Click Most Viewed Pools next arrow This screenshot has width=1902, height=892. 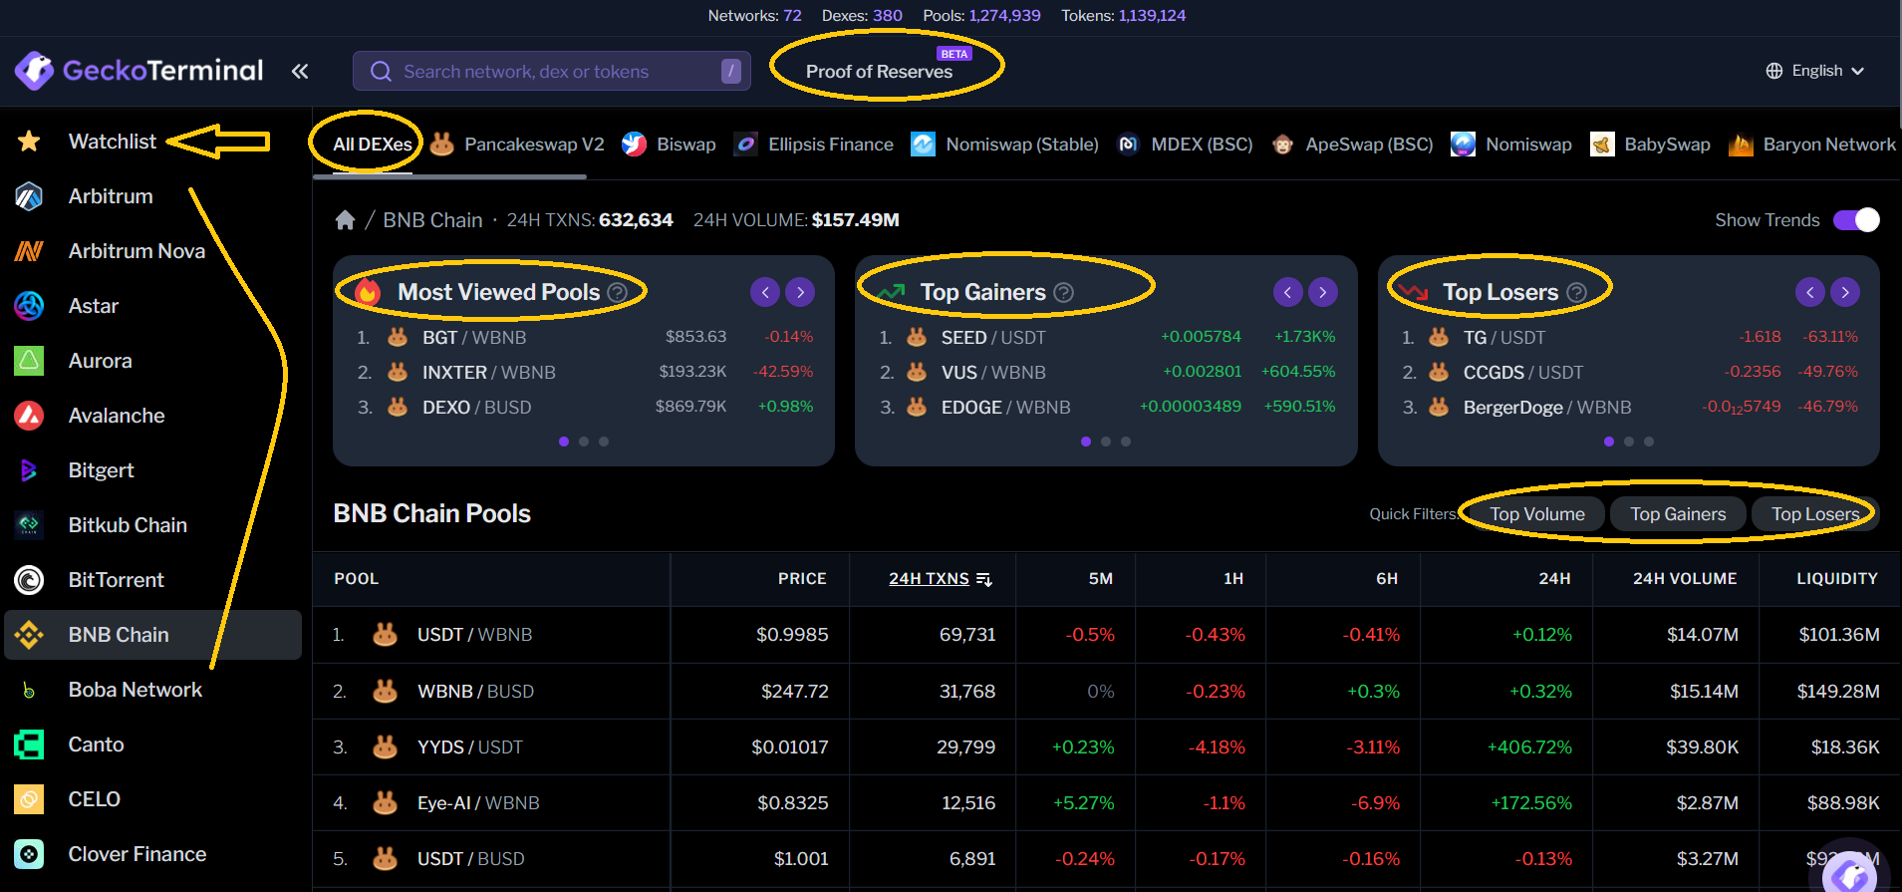click(800, 292)
